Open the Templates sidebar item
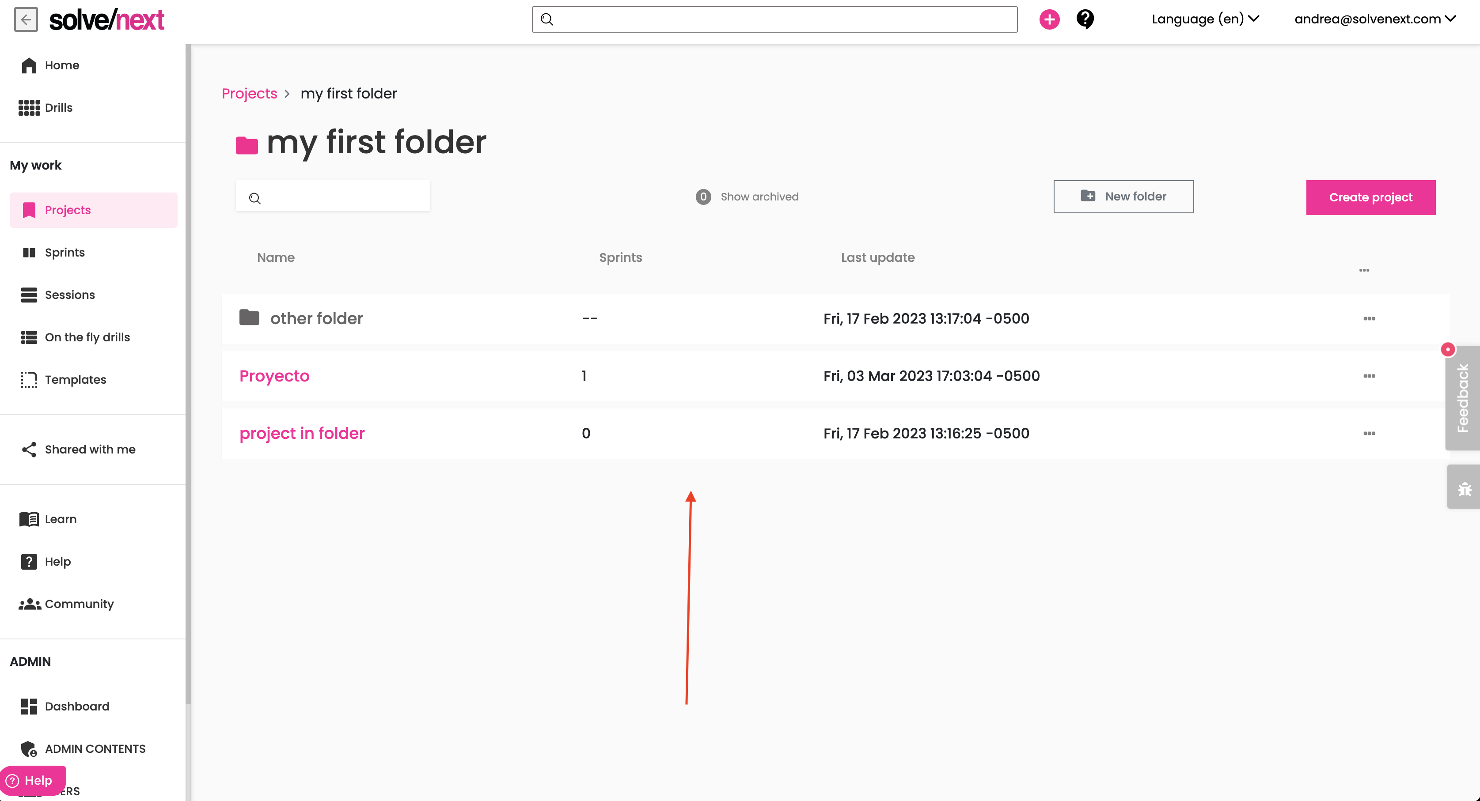 75,380
